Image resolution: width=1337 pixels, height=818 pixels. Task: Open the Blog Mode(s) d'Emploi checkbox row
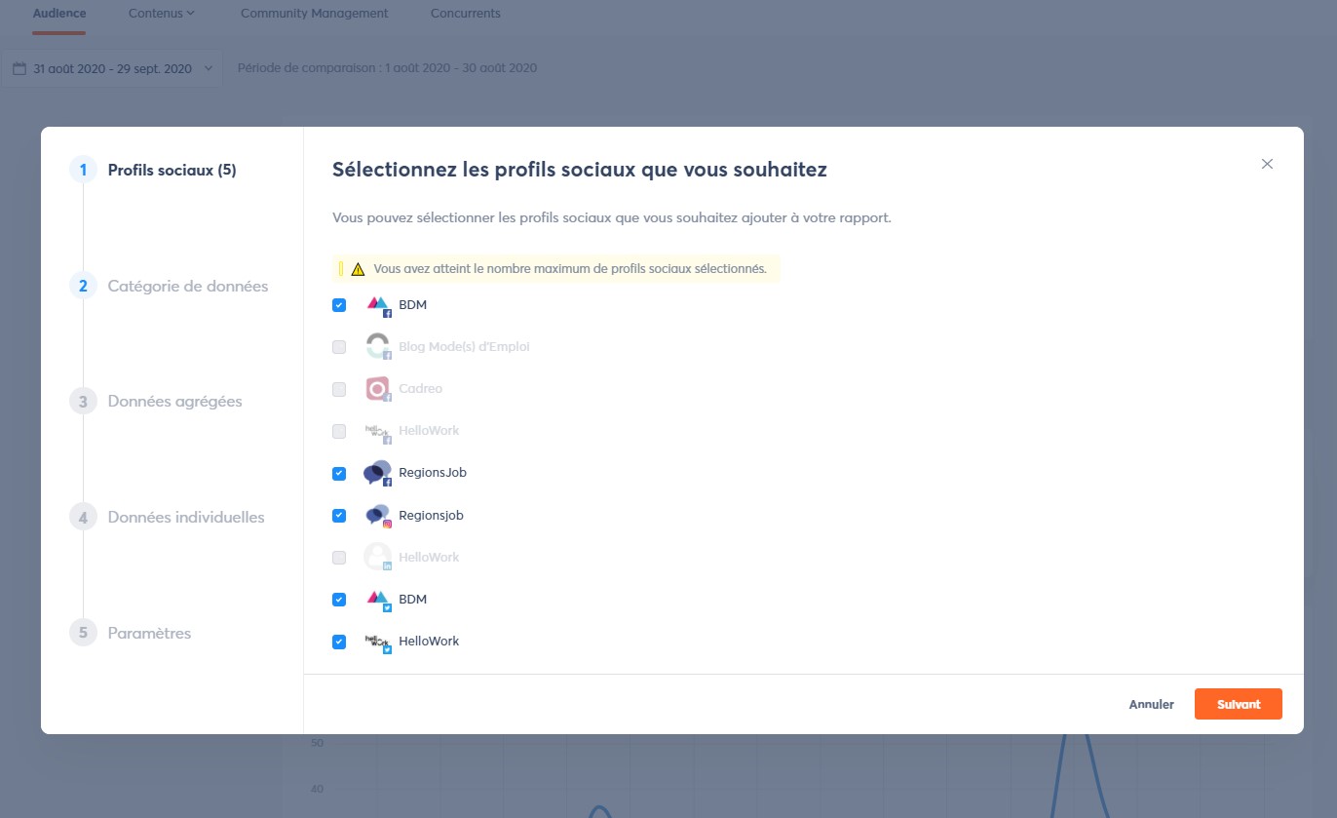pos(339,346)
